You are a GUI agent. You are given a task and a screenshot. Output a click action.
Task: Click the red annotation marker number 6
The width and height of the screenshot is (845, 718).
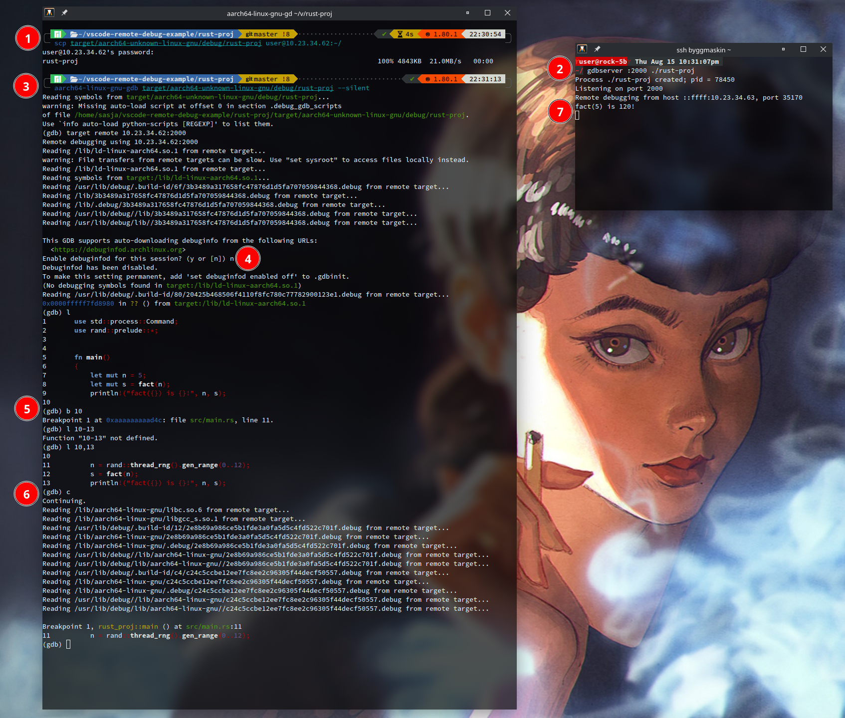(x=27, y=494)
